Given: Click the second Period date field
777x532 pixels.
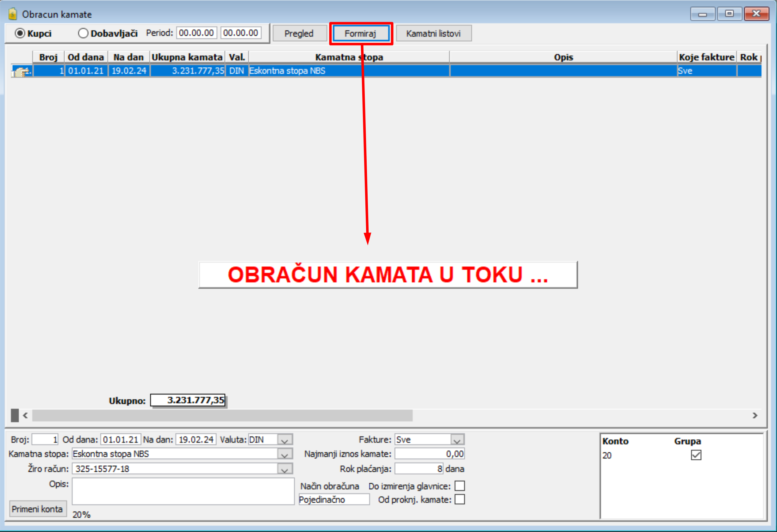Looking at the screenshot, I should point(241,33).
